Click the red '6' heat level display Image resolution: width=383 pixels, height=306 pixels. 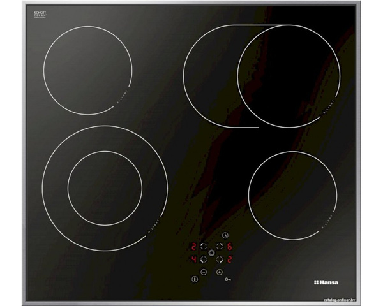point(229,247)
